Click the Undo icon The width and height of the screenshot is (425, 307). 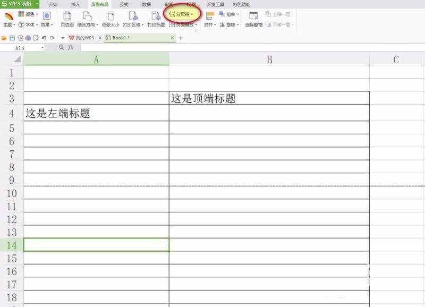click(x=45, y=38)
